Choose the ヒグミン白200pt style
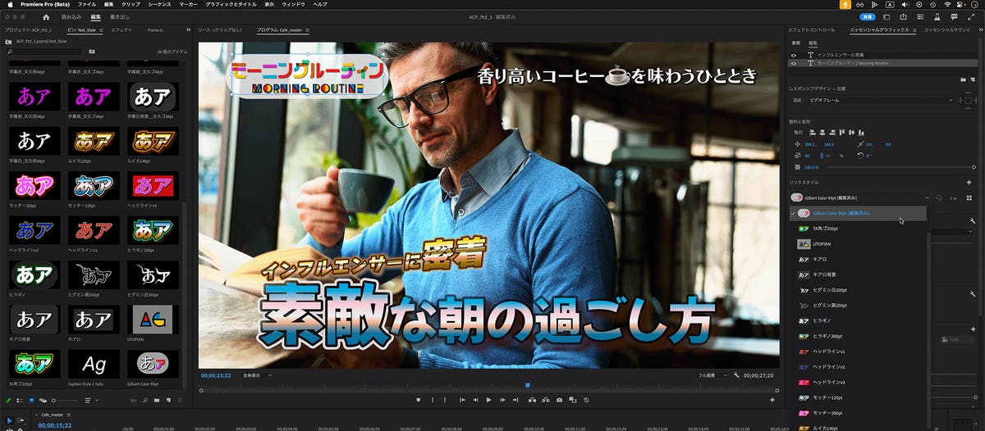985x431 pixels. click(x=858, y=290)
